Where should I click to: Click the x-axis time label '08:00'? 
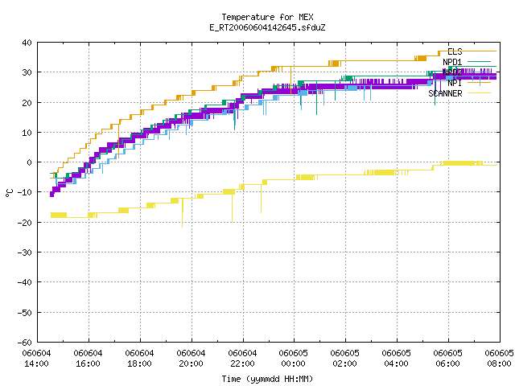tap(499, 363)
